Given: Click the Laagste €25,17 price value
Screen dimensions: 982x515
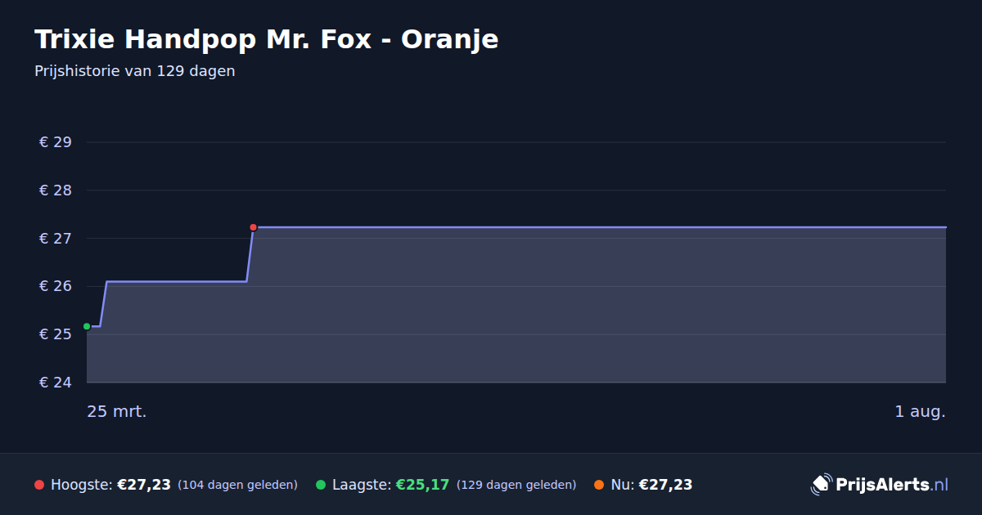Looking at the screenshot, I should click(423, 485).
